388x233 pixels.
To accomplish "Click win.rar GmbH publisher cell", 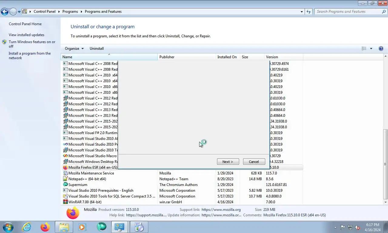I will pos(171,202).
